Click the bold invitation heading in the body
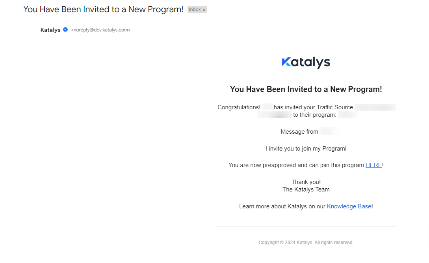This screenshot has width=429, height=263. tap(306, 89)
